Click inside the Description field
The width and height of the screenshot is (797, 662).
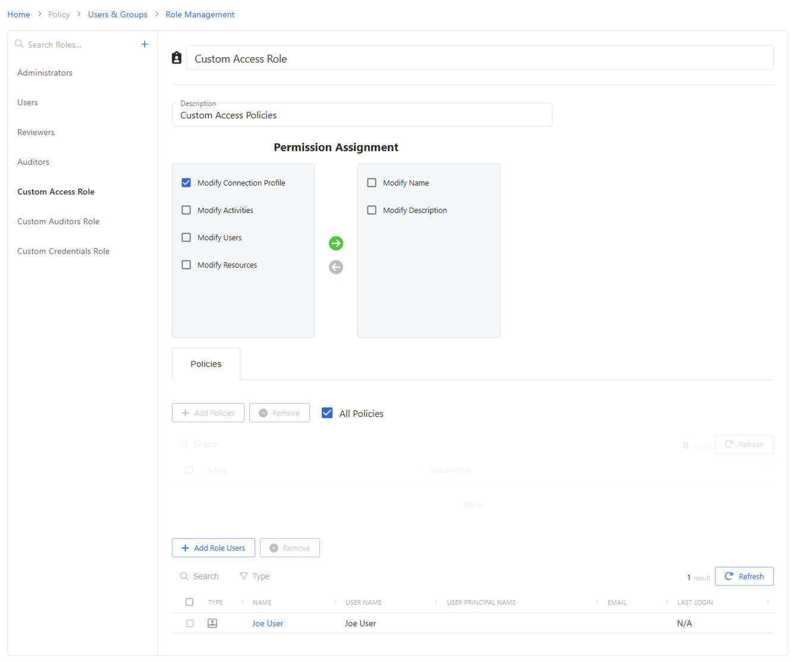pos(362,115)
